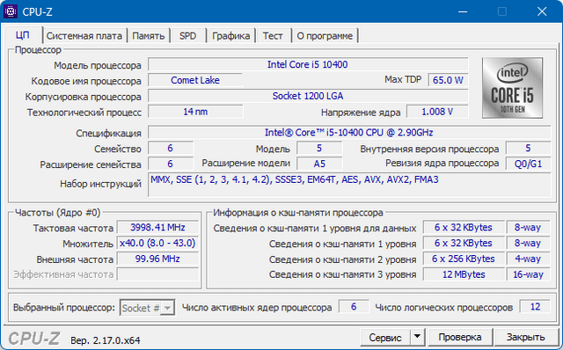Click the Q0/G1 core revision value
Image resolution: width=563 pixels, height=350 pixels.
pyautogui.click(x=528, y=164)
